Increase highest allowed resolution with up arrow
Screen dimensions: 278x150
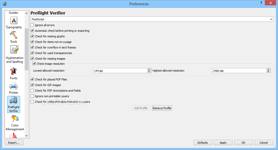[x=268, y=70]
